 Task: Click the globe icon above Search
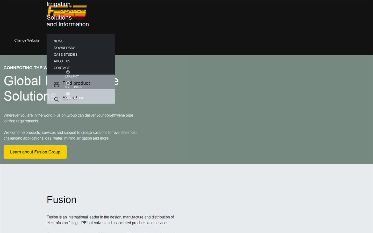tap(68, 93)
